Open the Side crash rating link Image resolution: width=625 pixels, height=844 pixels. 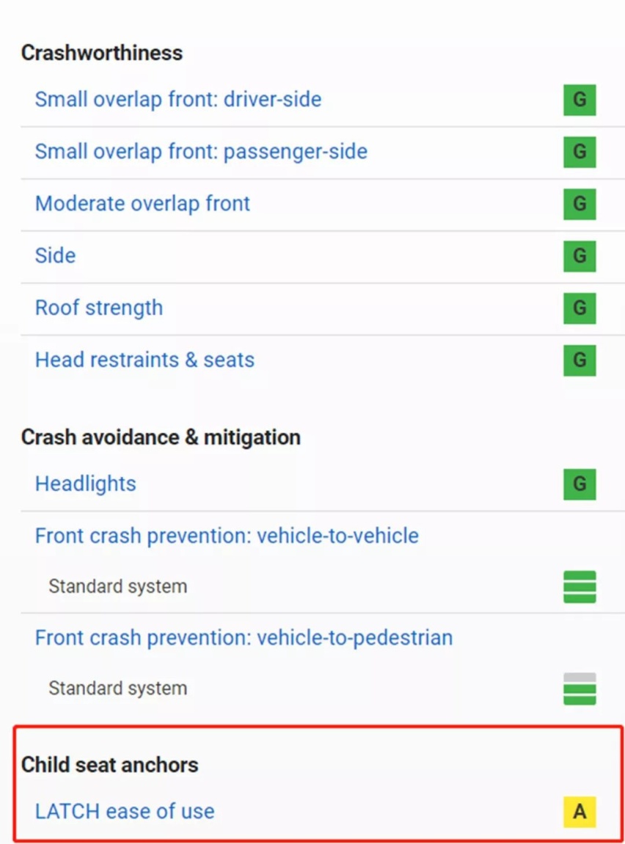pos(56,255)
